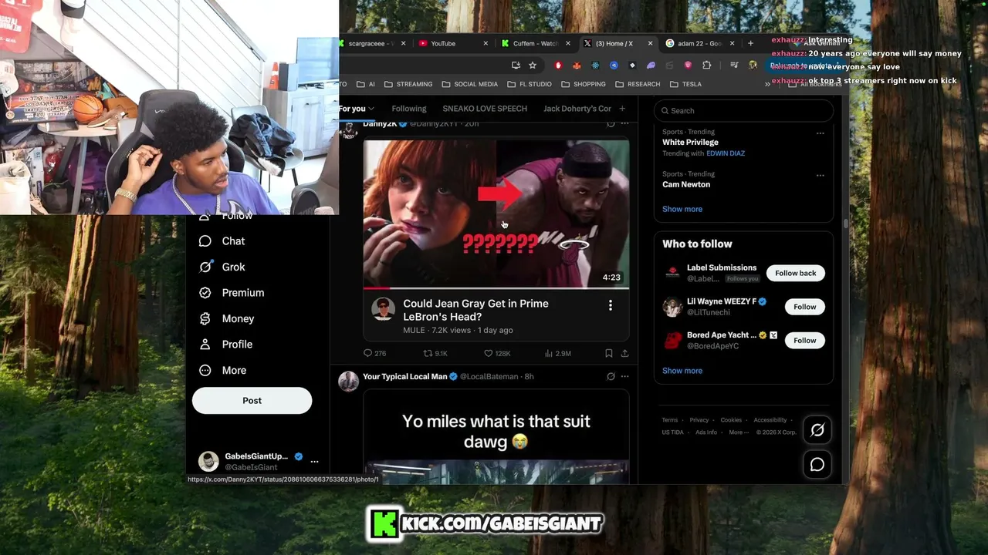Open the Terms footer link
Viewport: 988px width, 555px height.
pos(669,420)
